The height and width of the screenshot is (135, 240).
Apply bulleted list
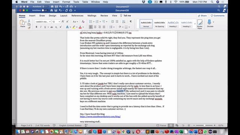pyautogui.click(x=91, y=22)
